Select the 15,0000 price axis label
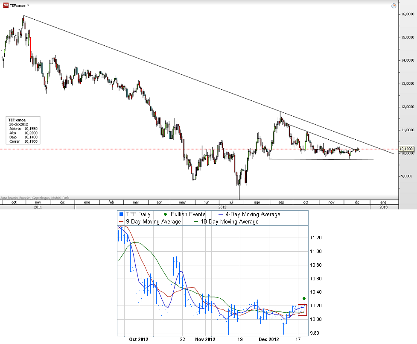 [x=408, y=38]
